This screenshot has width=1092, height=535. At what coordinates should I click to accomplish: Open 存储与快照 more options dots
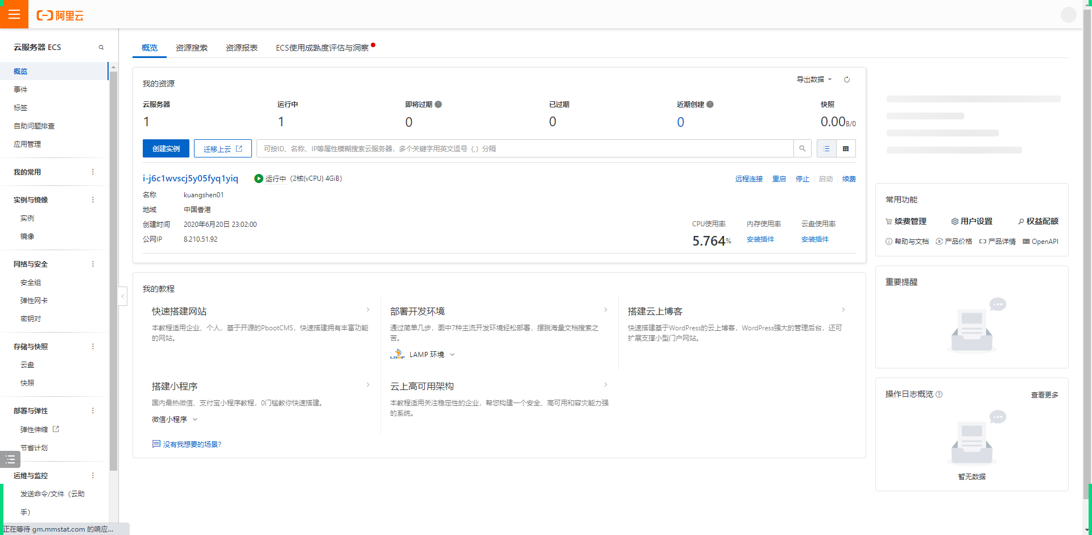(93, 346)
